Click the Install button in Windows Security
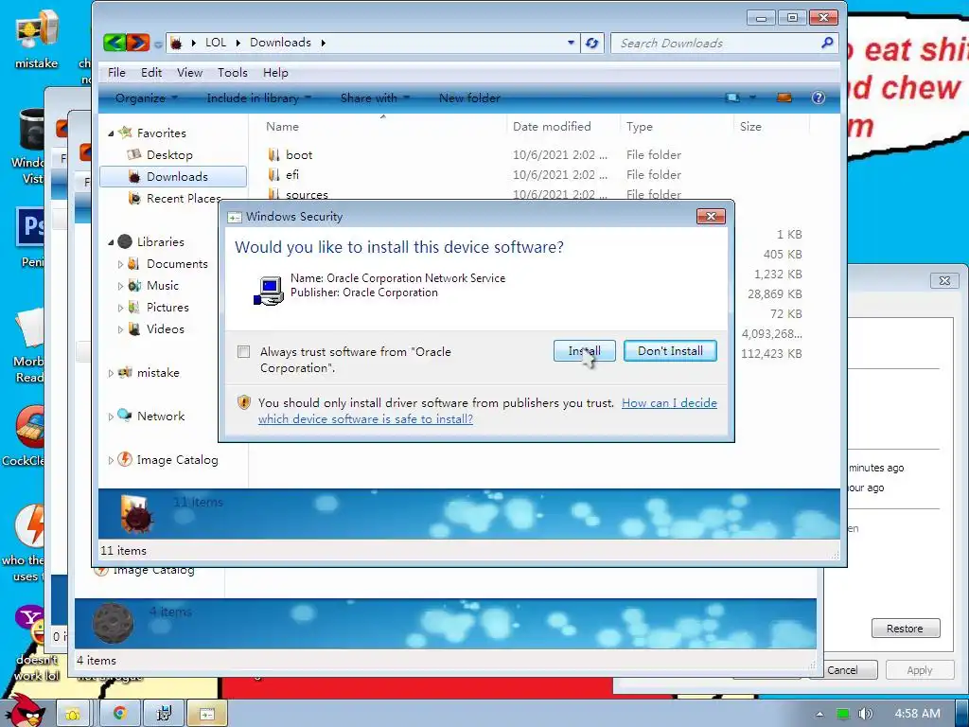The height and width of the screenshot is (727, 969). click(584, 351)
